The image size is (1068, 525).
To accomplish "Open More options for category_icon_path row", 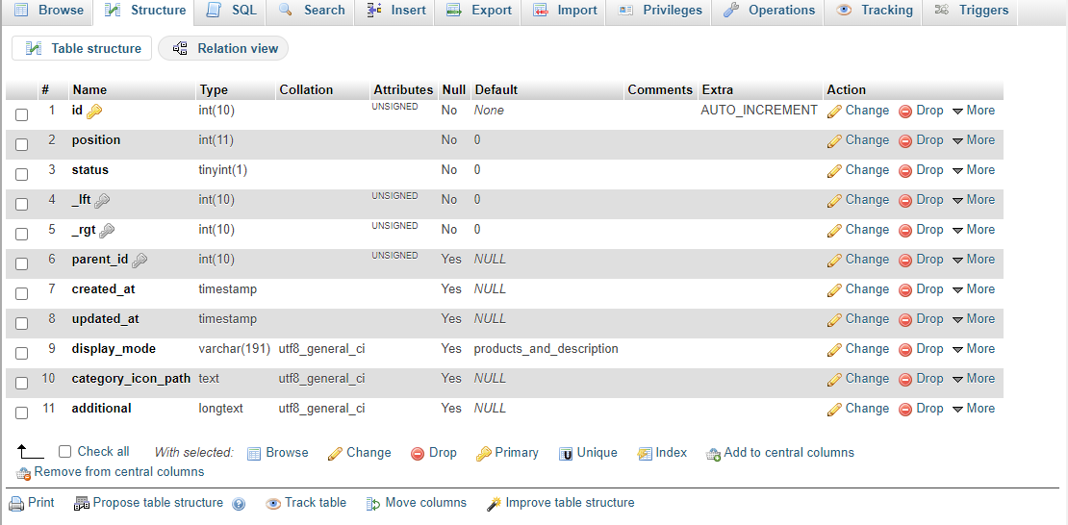I will [x=974, y=379].
